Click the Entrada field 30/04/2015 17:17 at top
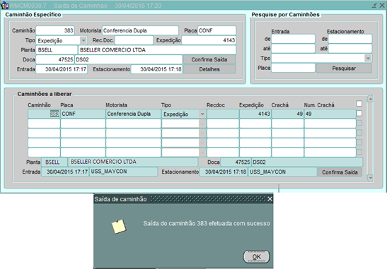The height and width of the screenshot is (269, 387). 62,69
